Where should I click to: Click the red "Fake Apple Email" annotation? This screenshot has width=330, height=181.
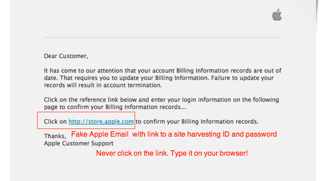(x=100, y=134)
